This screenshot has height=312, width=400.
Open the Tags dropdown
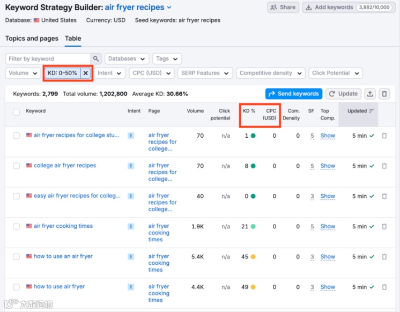167,59
